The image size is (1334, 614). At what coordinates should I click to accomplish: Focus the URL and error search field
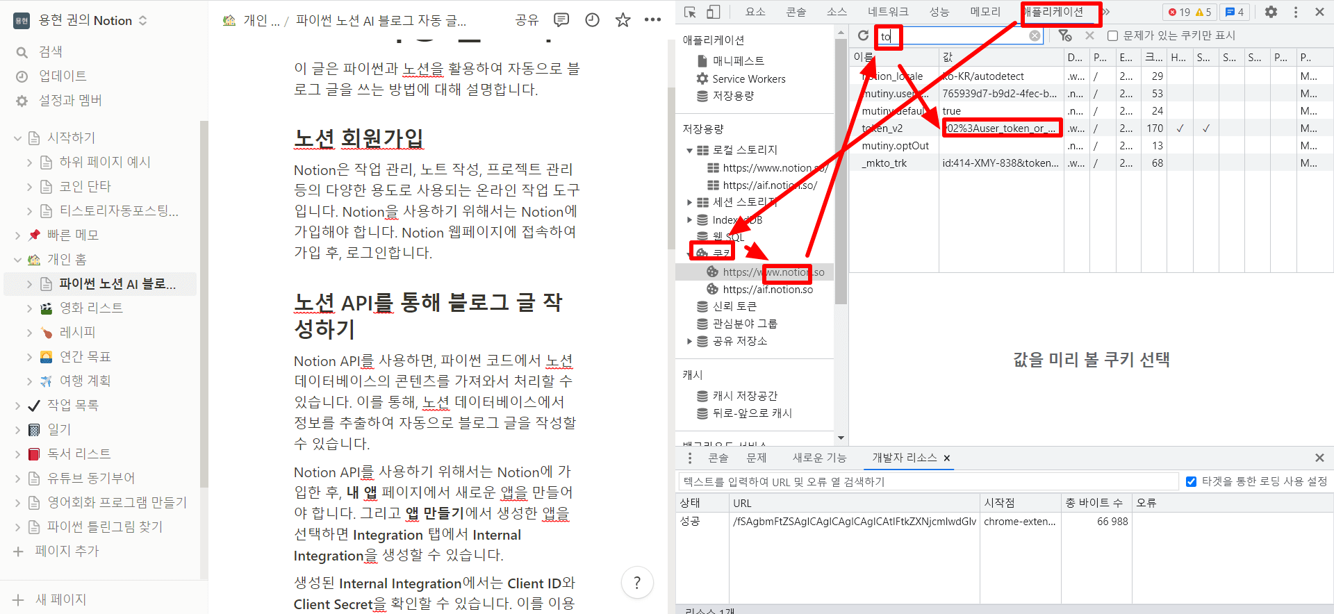pos(928,481)
